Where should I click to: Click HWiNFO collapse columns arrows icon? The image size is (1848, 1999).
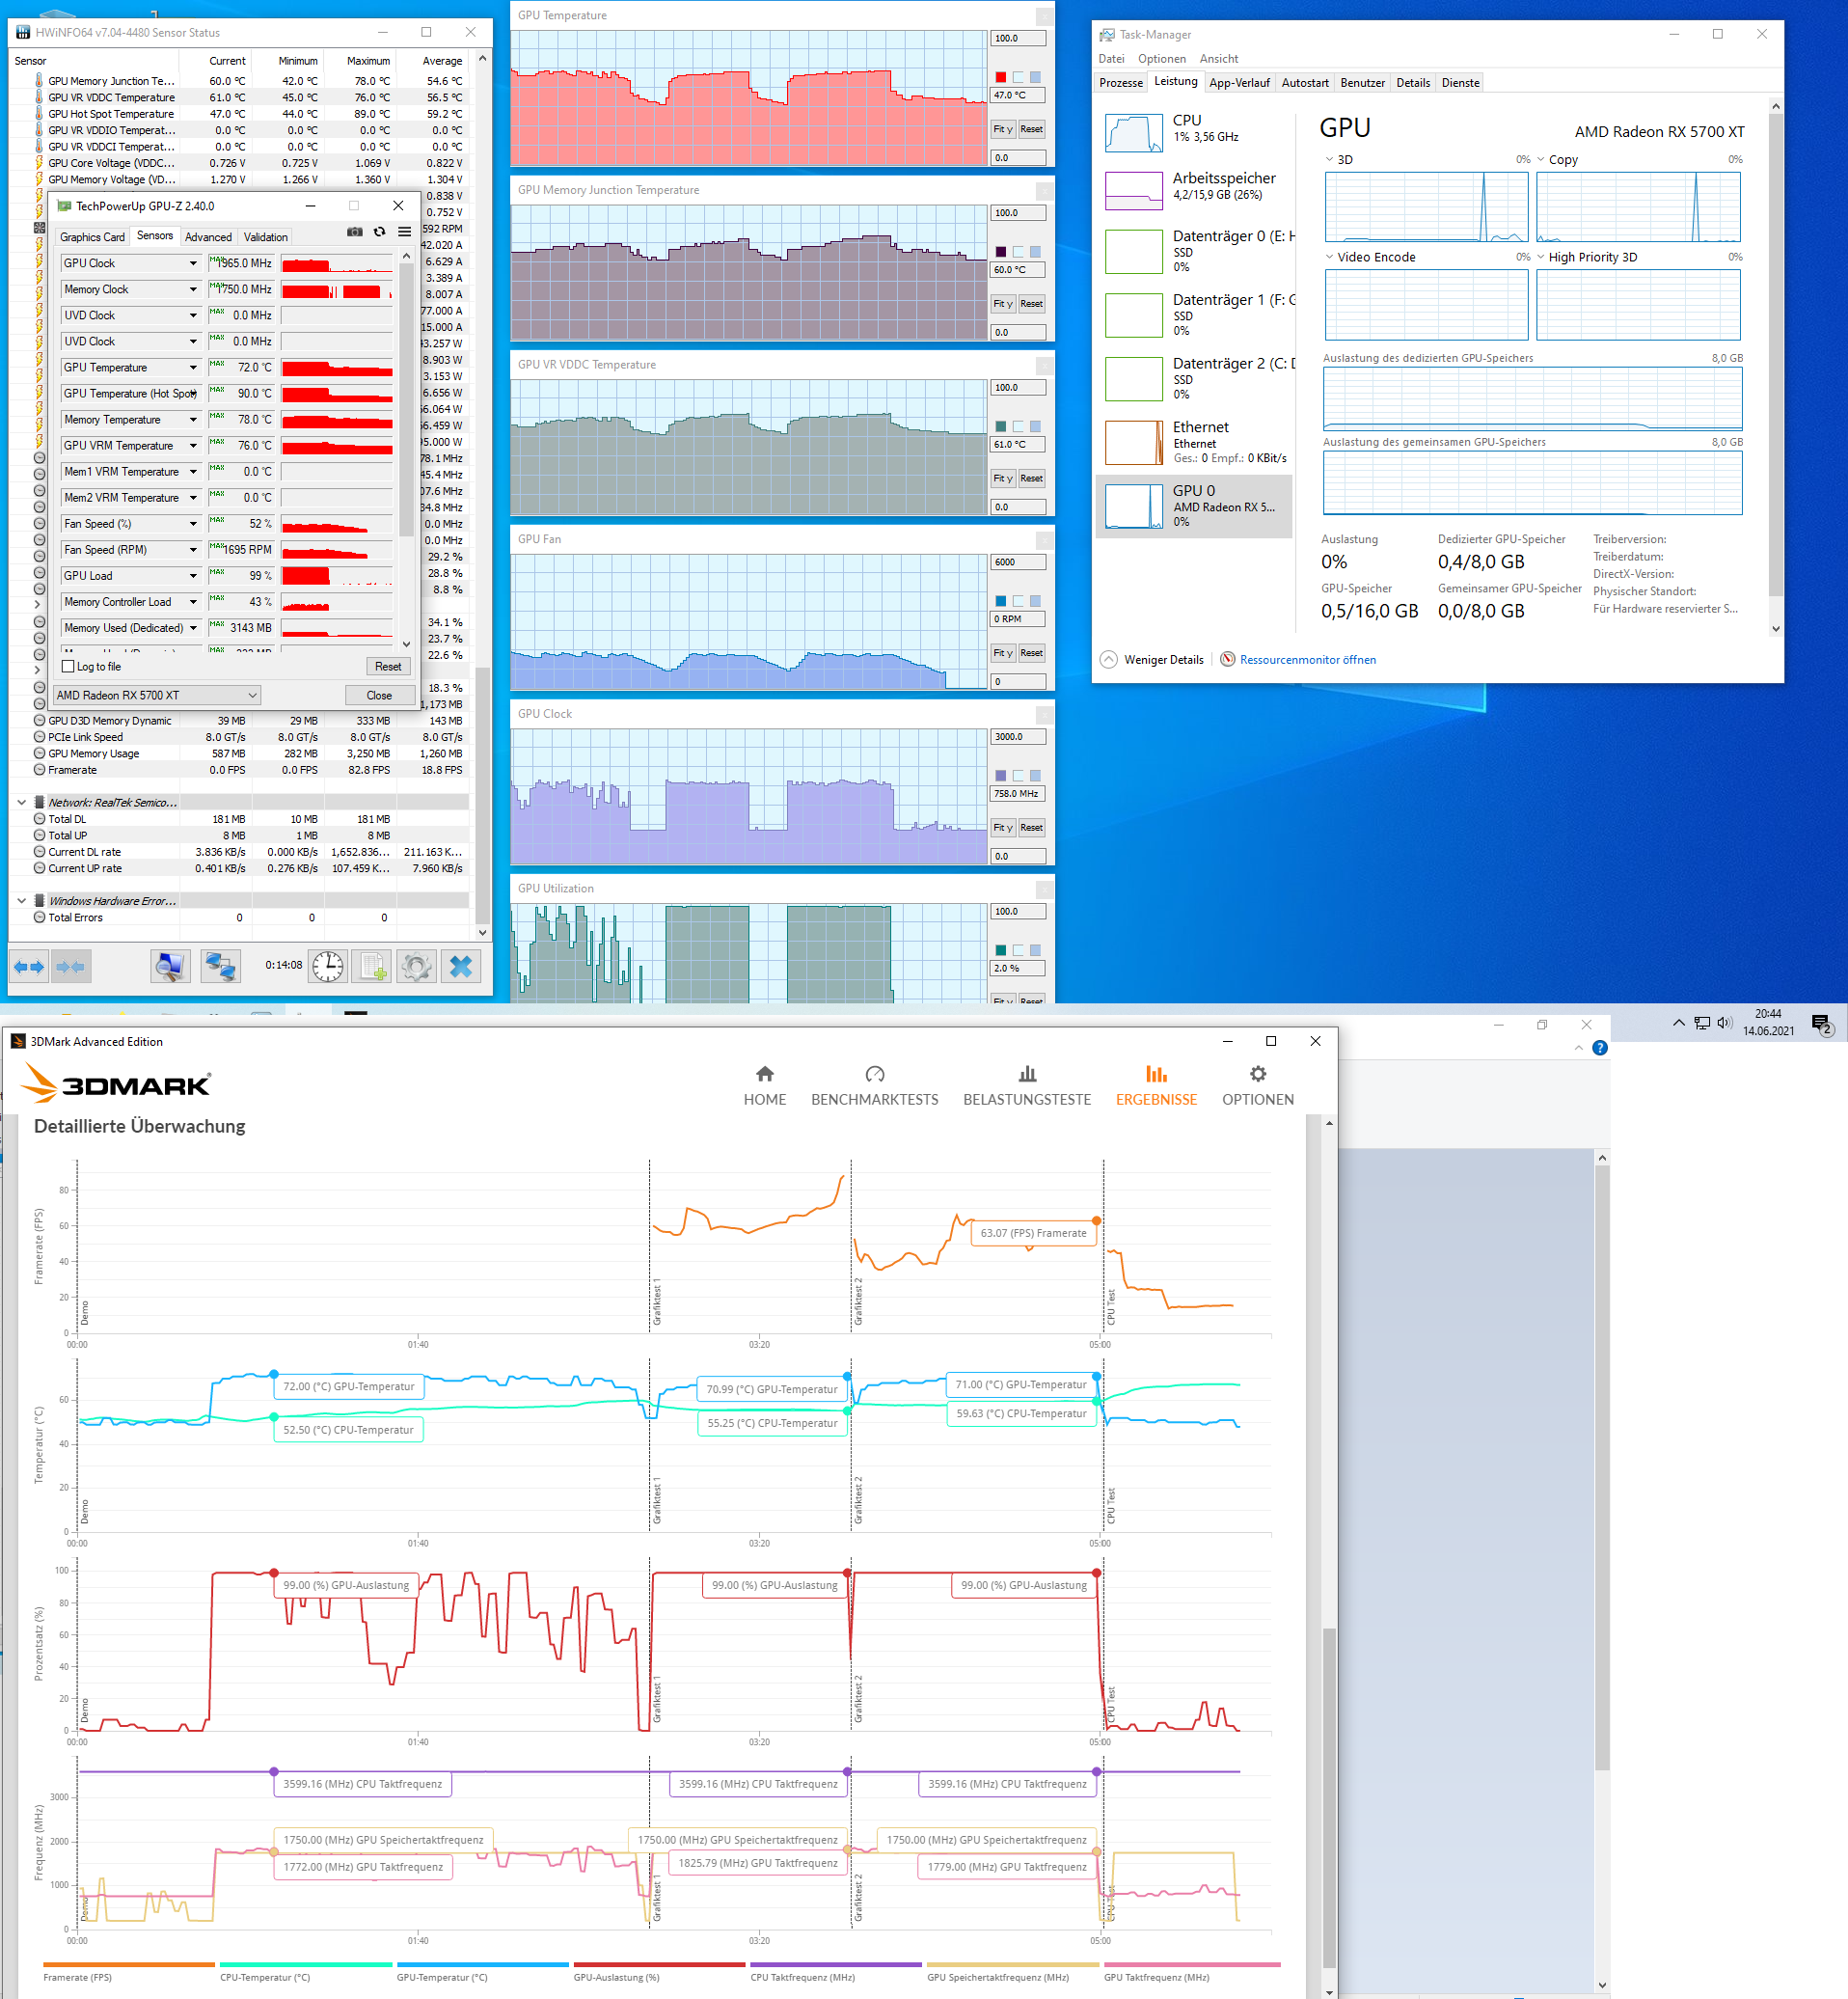tap(71, 966)
